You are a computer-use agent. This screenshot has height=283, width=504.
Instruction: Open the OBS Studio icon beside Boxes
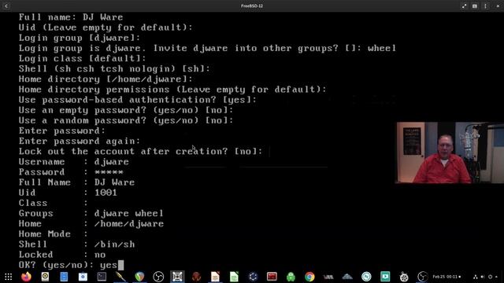pyautogui.click(x=158, y=277)
